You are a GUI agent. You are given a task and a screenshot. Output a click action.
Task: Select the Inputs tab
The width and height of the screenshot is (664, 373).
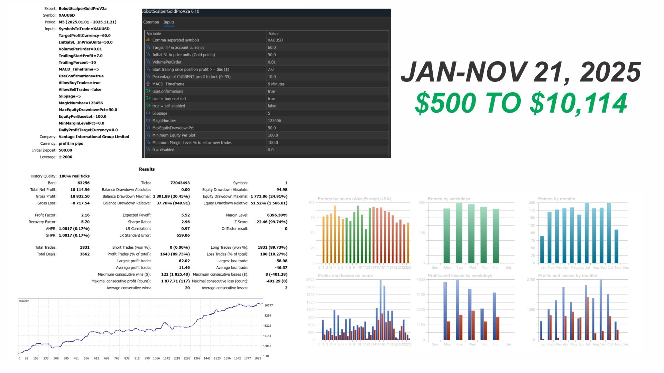[169, 22]
